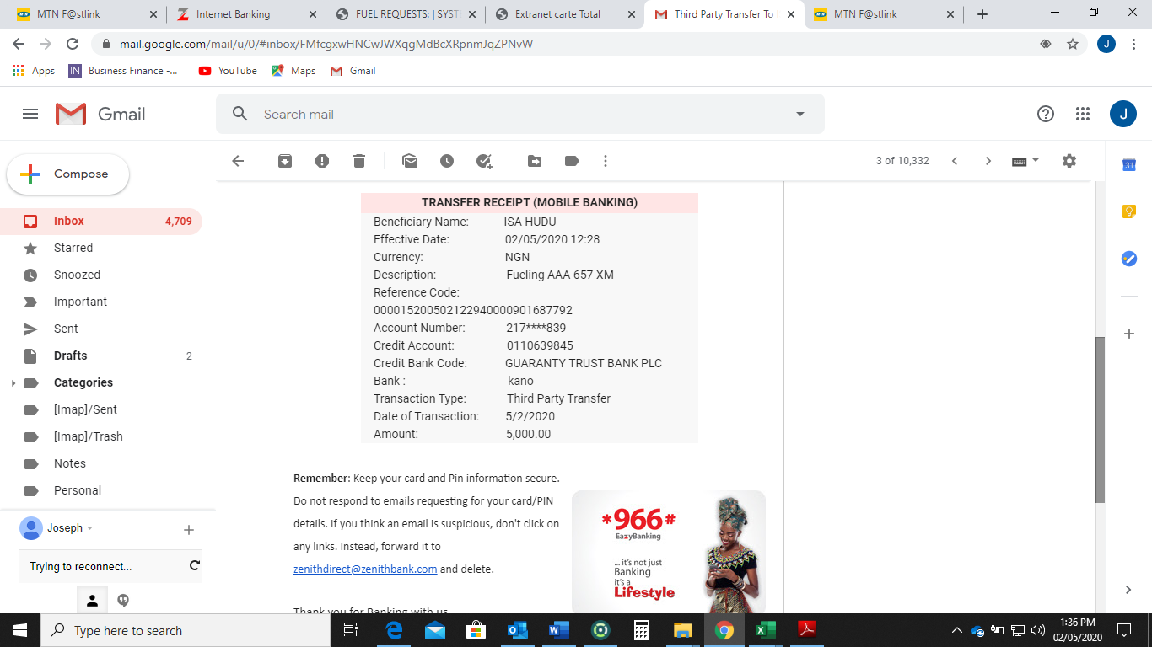Open Joseph chat status dropdown

90,528
